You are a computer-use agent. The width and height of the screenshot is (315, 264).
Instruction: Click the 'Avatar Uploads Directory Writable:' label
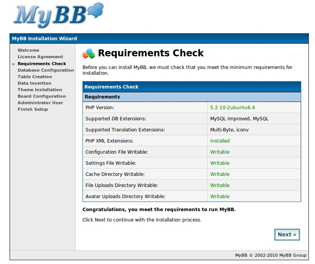point(125,197)
